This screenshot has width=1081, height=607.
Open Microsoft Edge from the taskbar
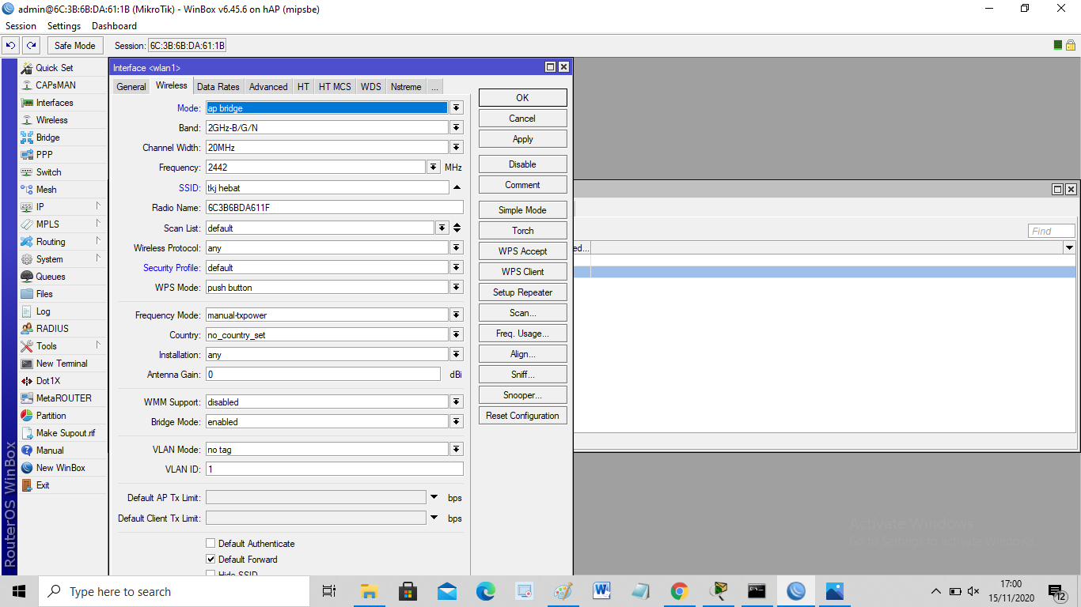[x=486, y=591]
